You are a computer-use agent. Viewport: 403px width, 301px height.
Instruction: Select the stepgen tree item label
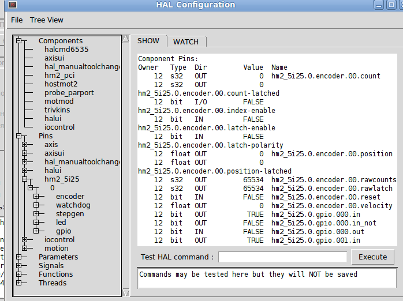point(70,214)
